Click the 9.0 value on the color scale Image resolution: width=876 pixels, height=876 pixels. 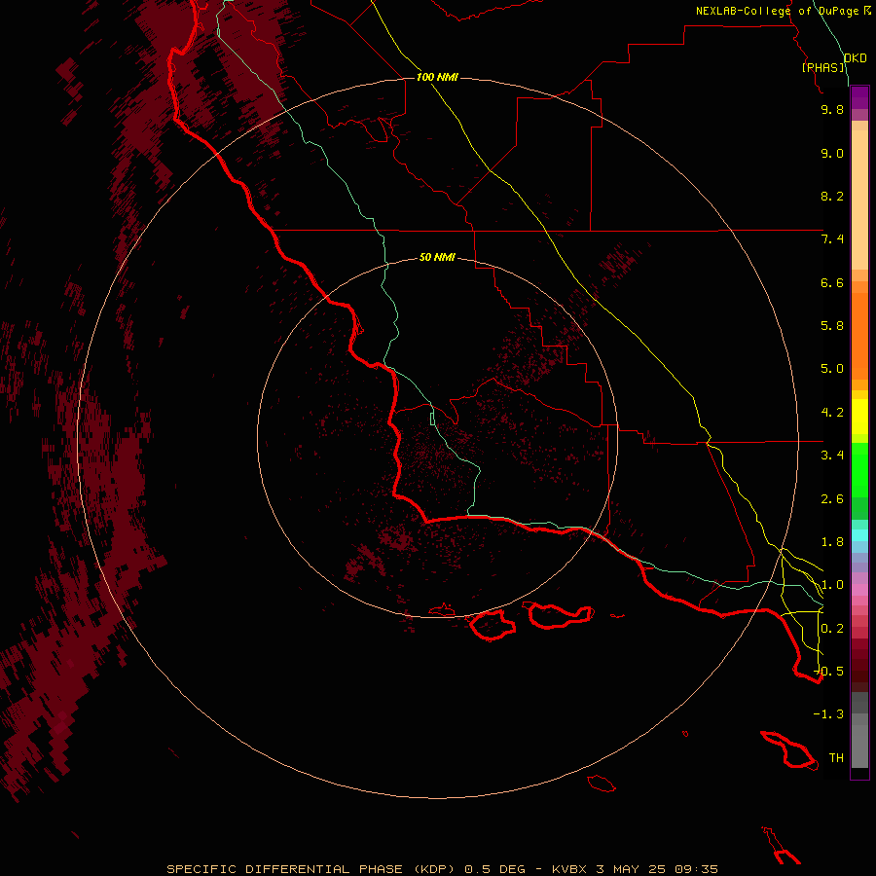pos(832,153)
